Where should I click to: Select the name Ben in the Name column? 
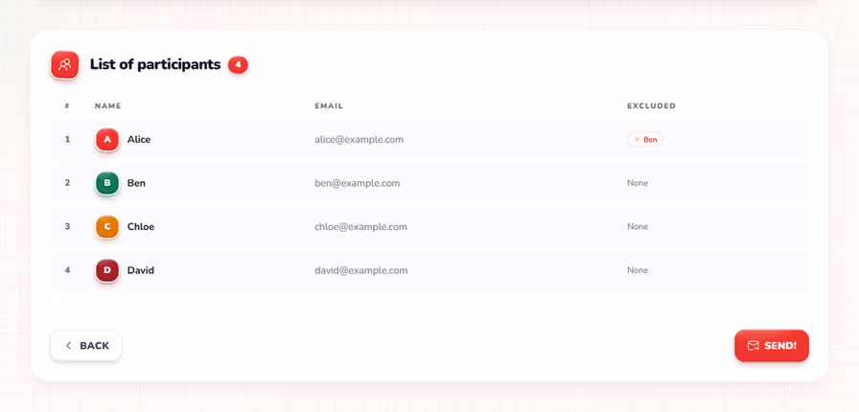click(136, 183)
